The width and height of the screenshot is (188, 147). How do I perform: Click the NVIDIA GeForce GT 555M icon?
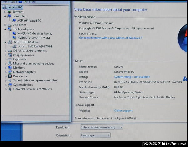(14, 38)
